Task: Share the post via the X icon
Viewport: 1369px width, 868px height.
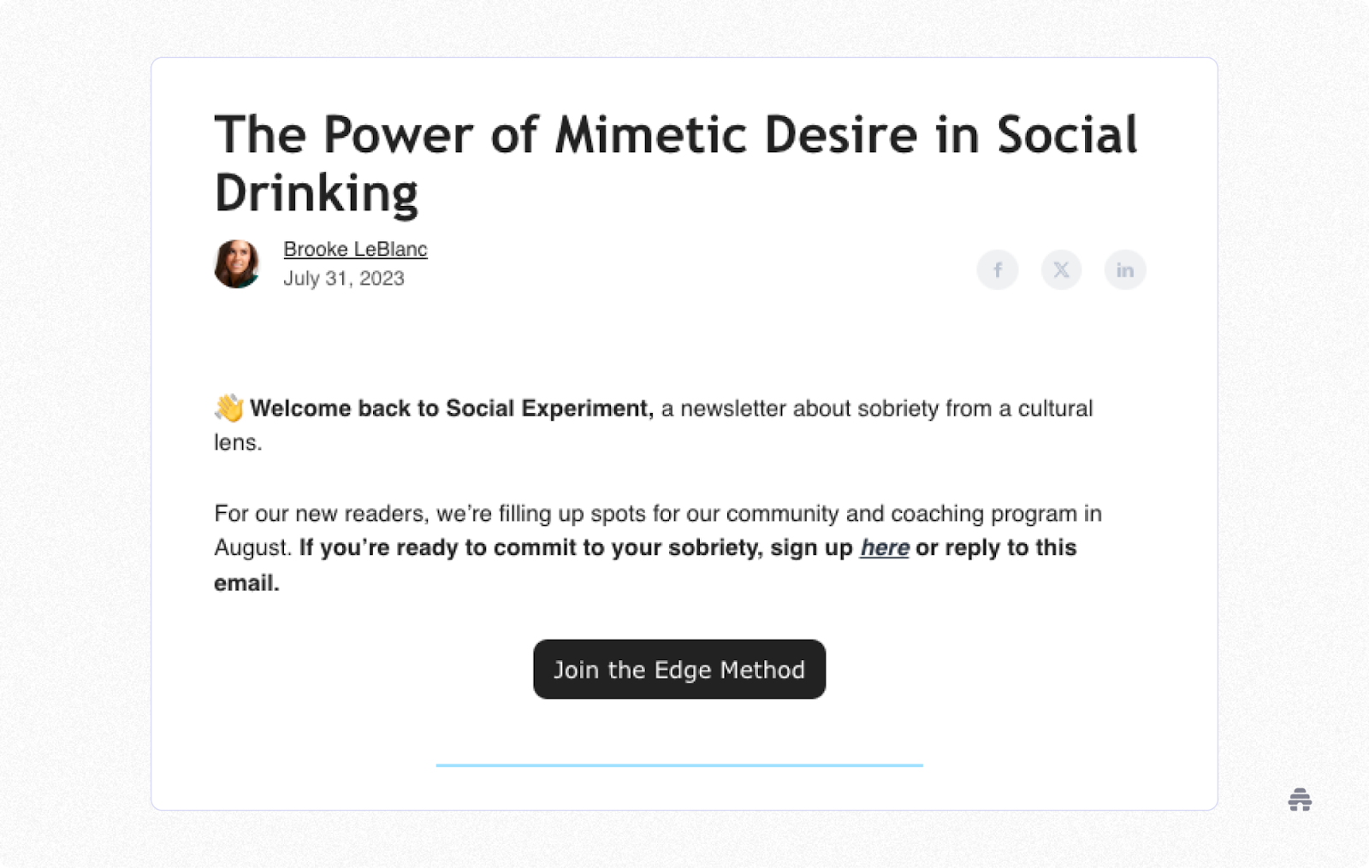Action: pyautogui.click(x=1061, y=269)
